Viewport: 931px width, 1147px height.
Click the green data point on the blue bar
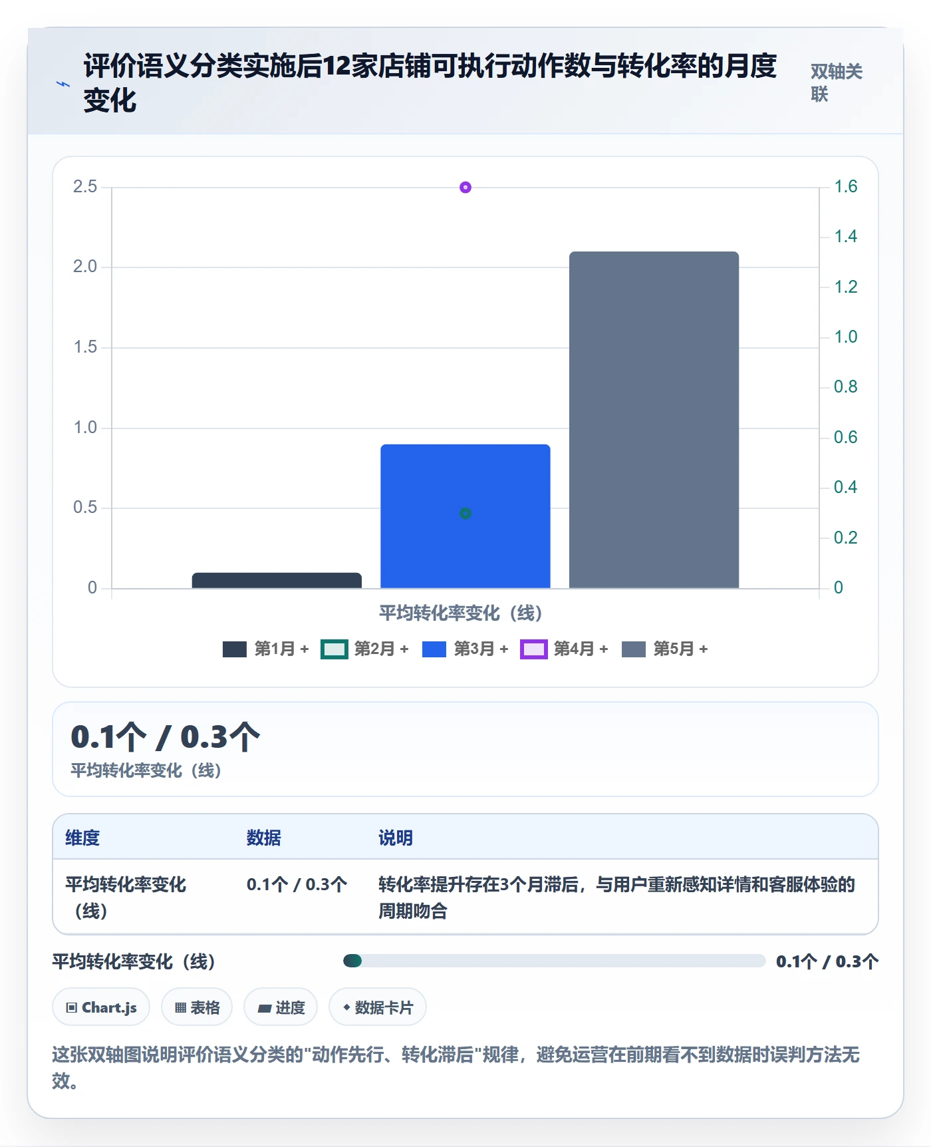(x=465, y=514)
